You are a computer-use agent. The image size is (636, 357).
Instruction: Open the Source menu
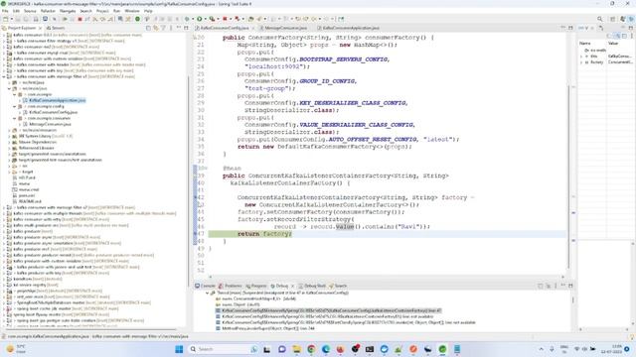(30, 11)
